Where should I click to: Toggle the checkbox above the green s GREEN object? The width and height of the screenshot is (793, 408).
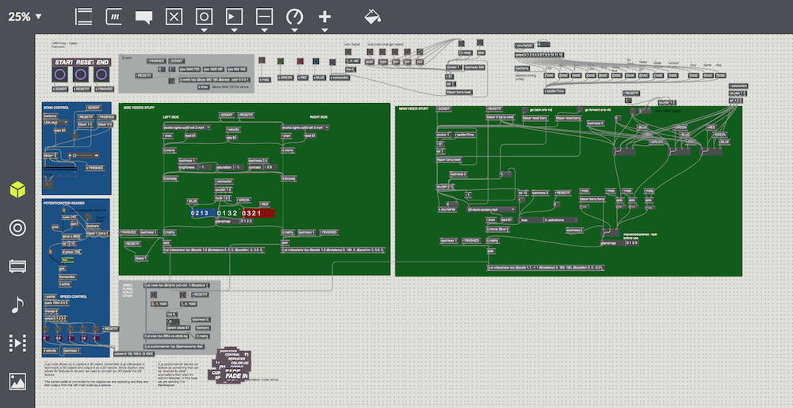coord(282,61)
